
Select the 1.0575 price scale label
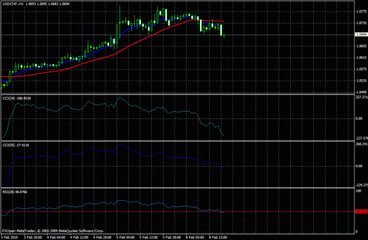tap(362, 69)
